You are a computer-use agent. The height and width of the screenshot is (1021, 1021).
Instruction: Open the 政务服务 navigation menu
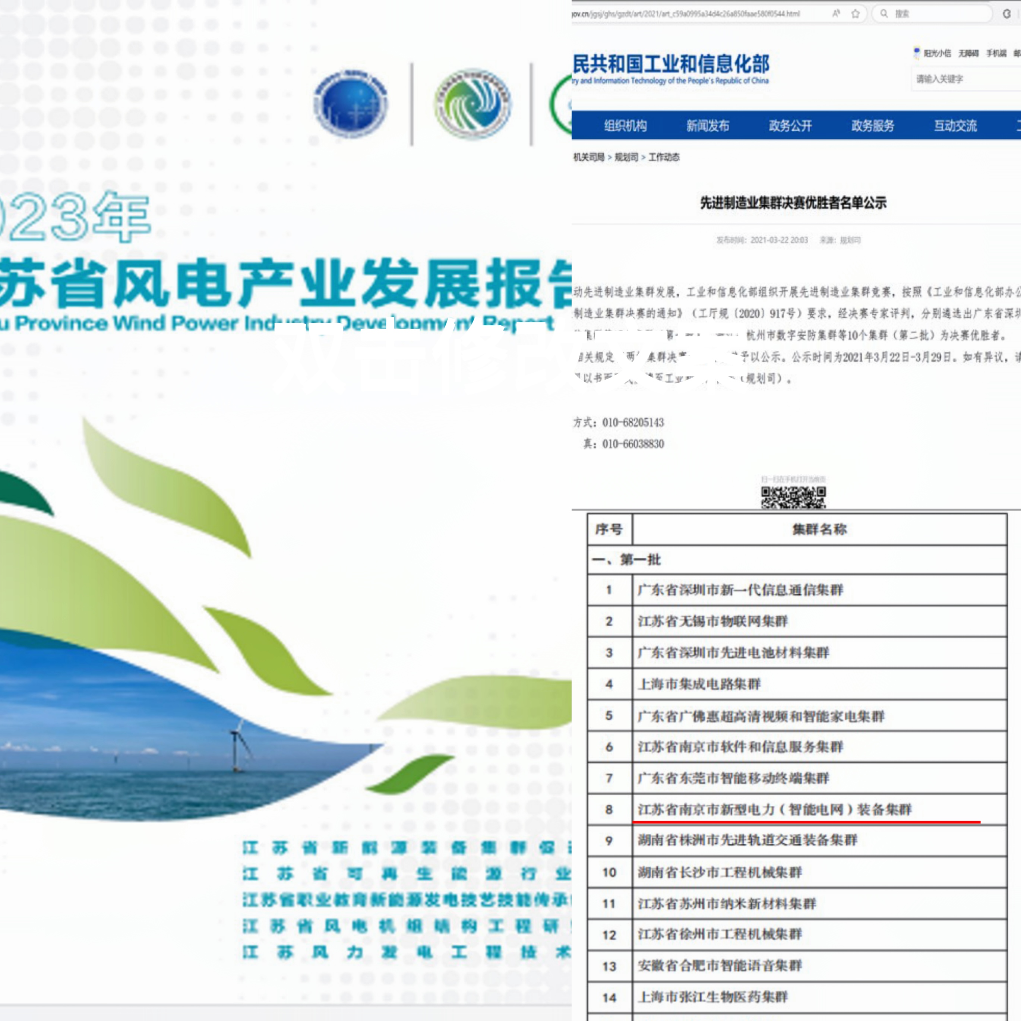pos(872,126)
